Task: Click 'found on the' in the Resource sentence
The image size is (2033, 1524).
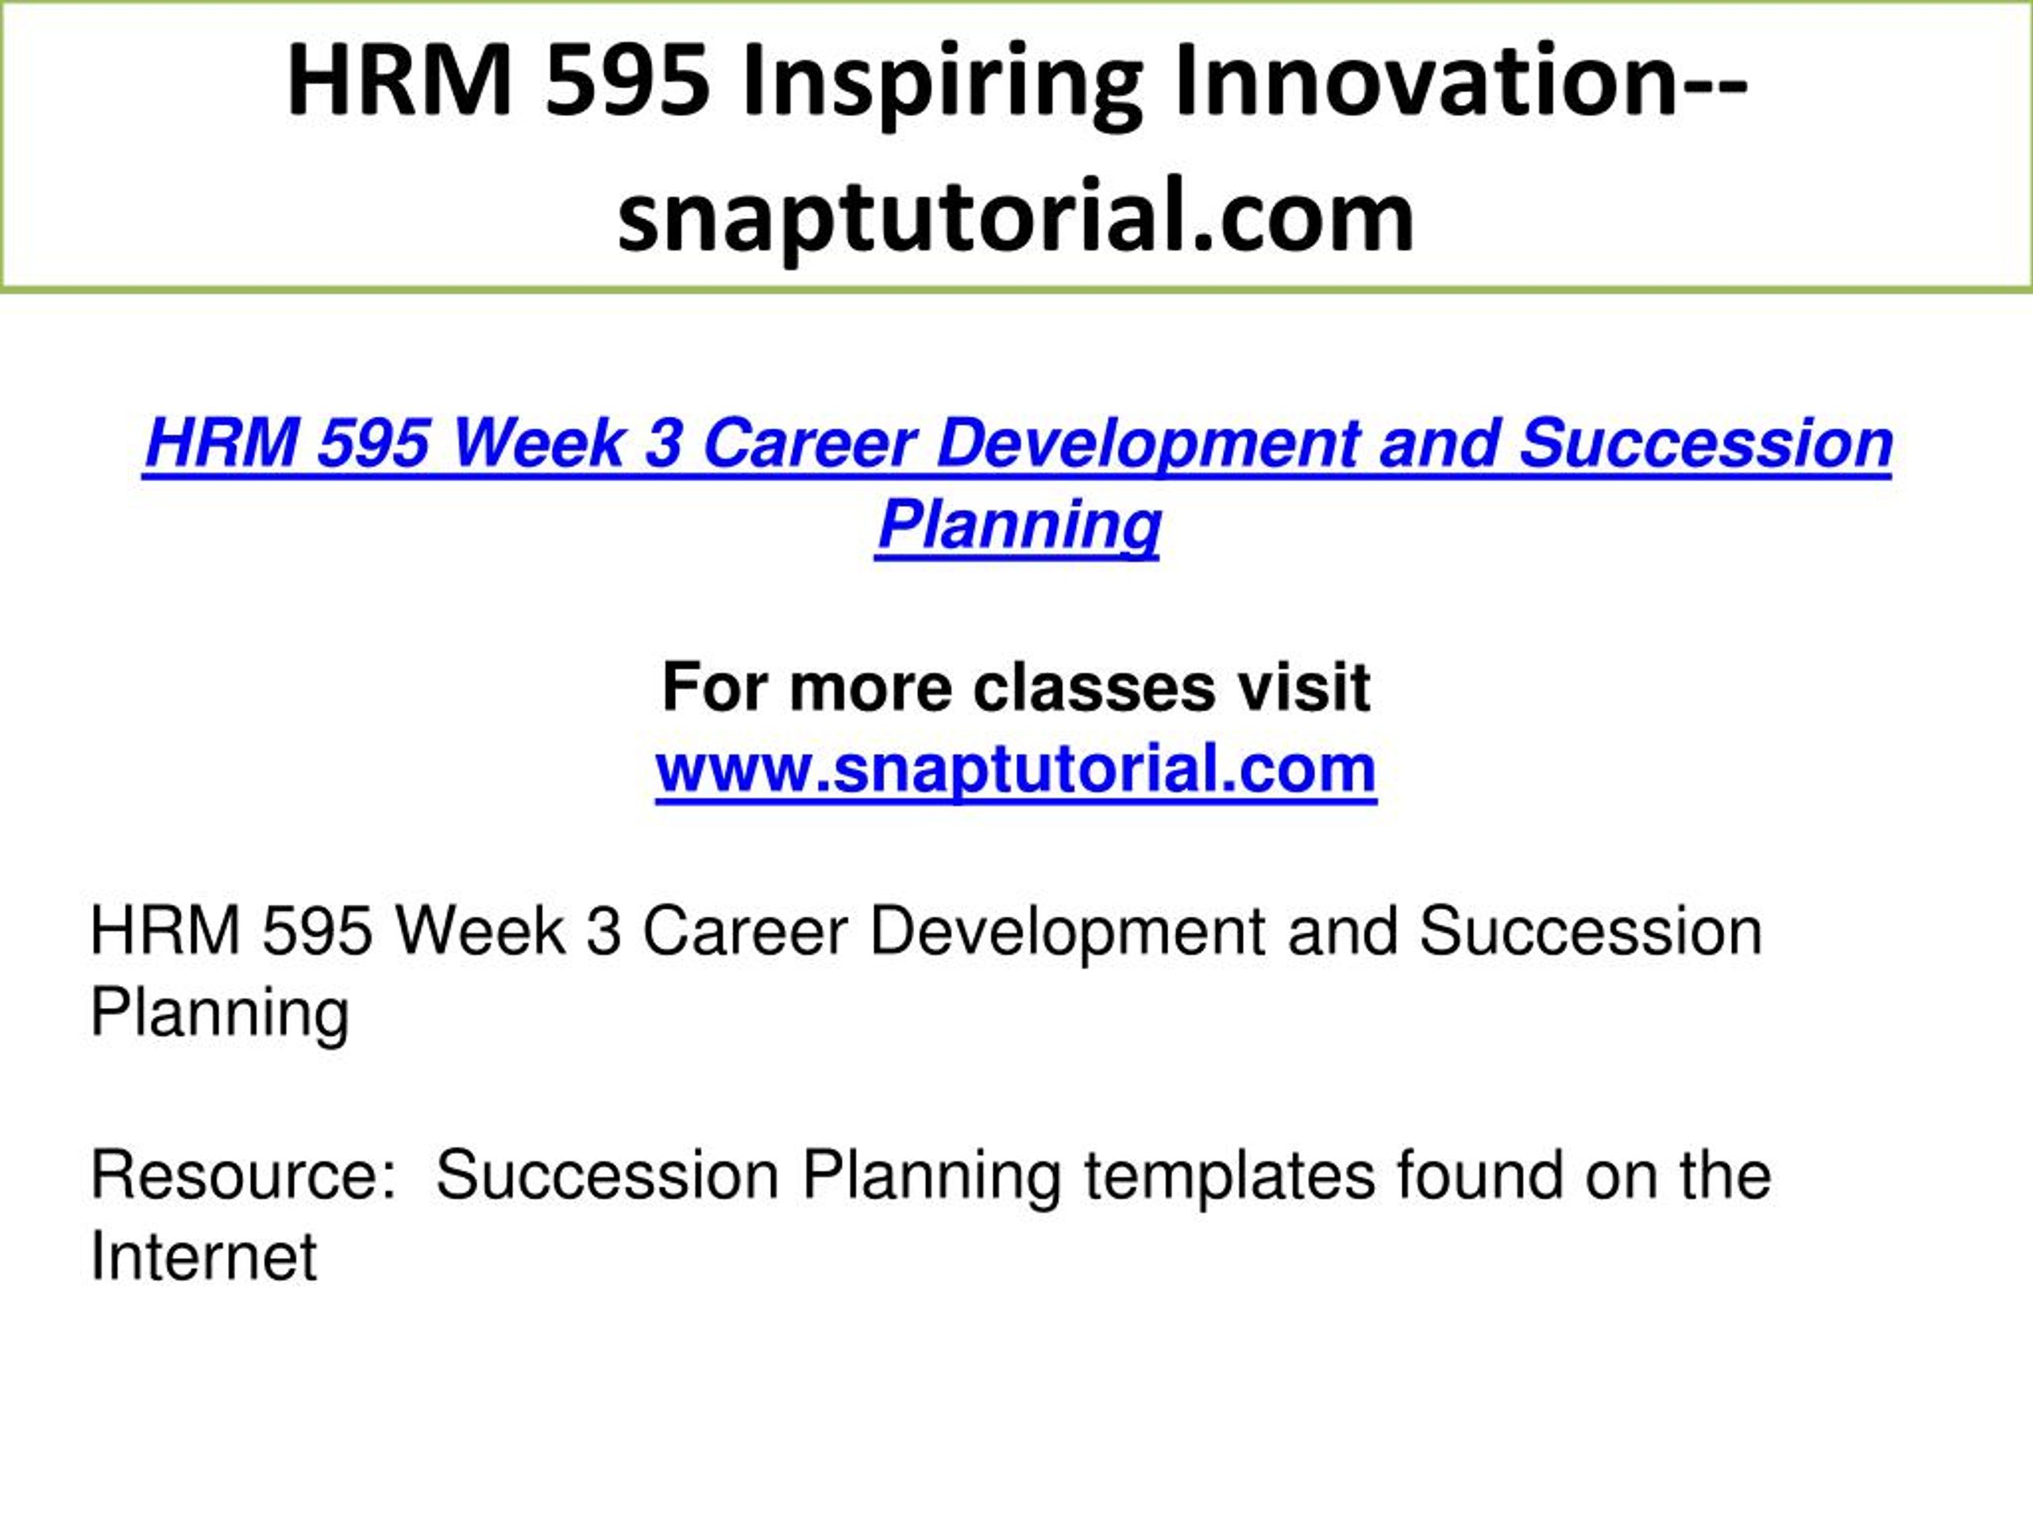Action: pyautogui.click(x=1584, y=1176)
